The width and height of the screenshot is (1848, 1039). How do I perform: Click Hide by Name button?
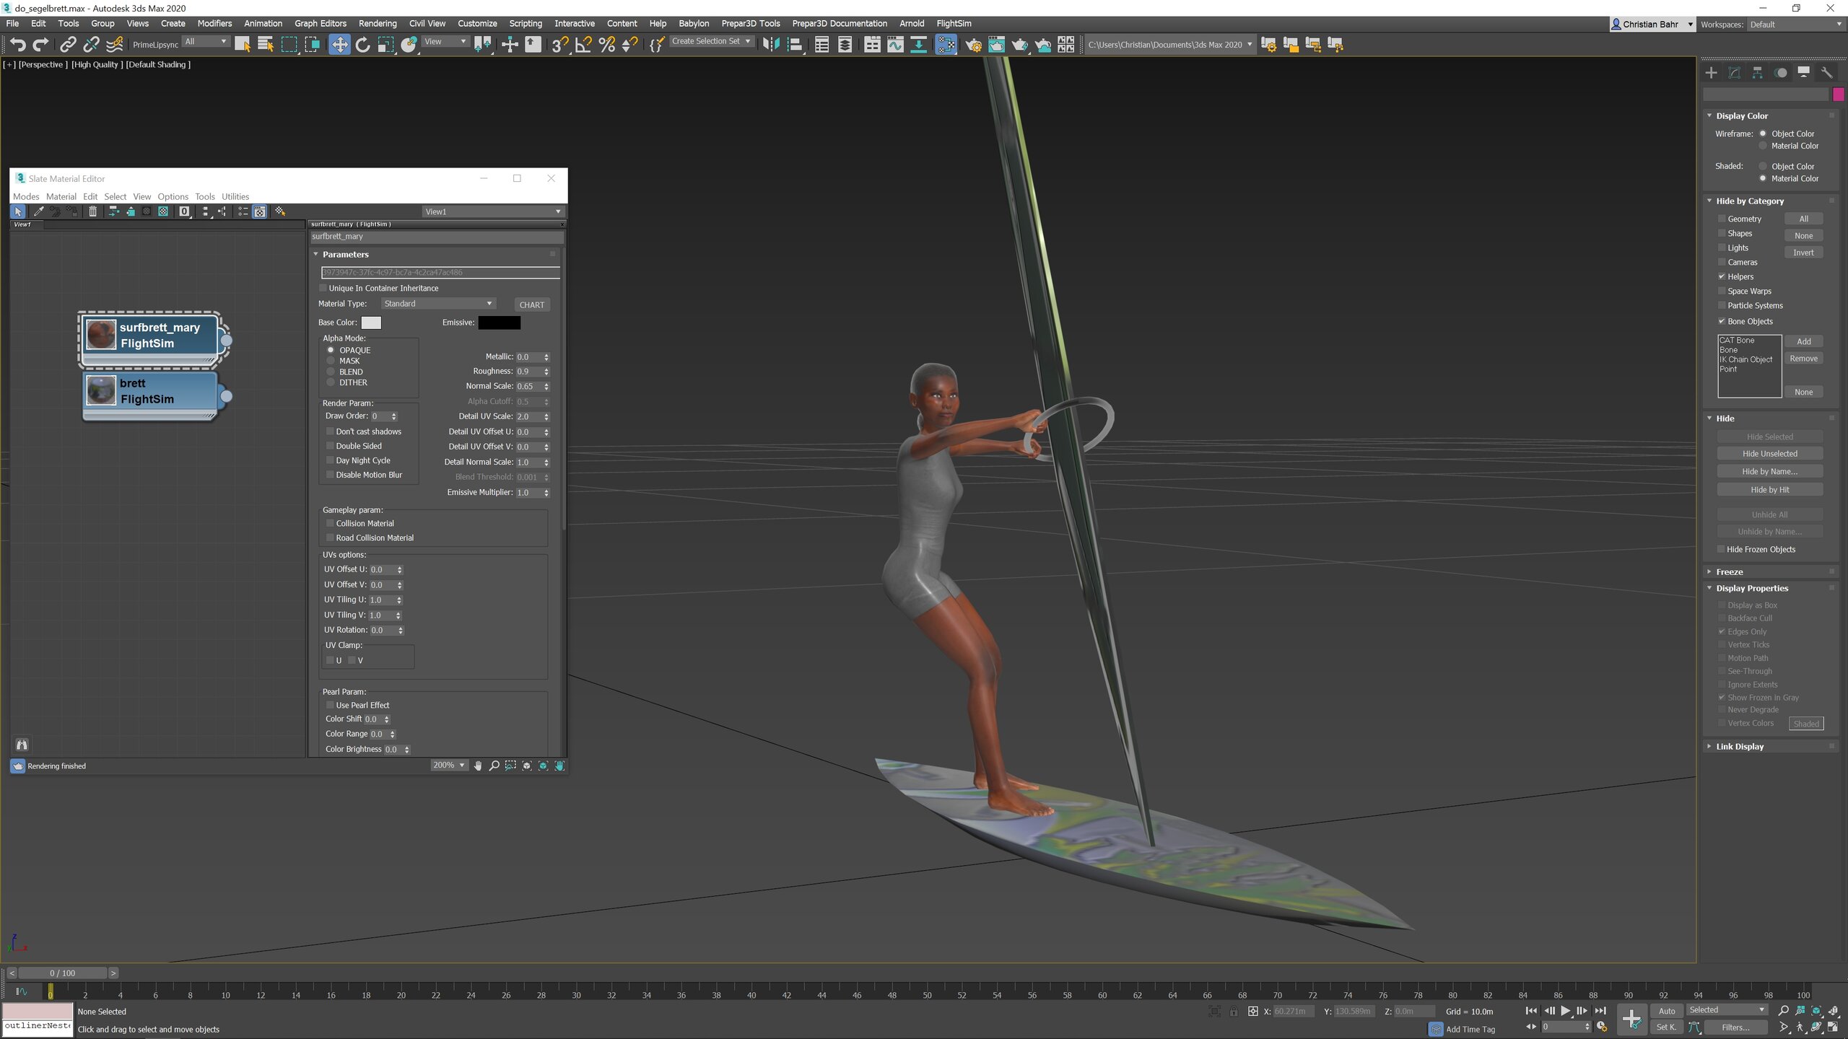pos(1769,471)
